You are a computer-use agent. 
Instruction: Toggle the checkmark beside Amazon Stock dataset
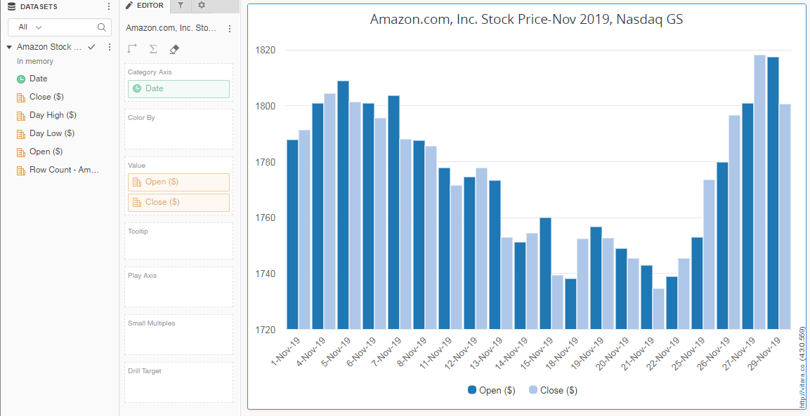[x=91, y=47]
